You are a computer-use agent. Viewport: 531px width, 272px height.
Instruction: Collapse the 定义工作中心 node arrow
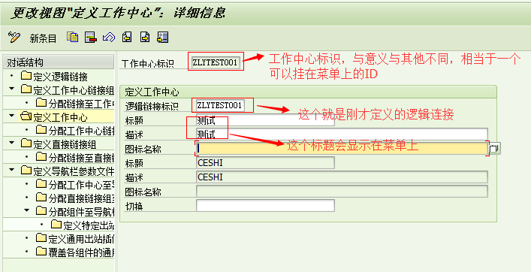12,116
